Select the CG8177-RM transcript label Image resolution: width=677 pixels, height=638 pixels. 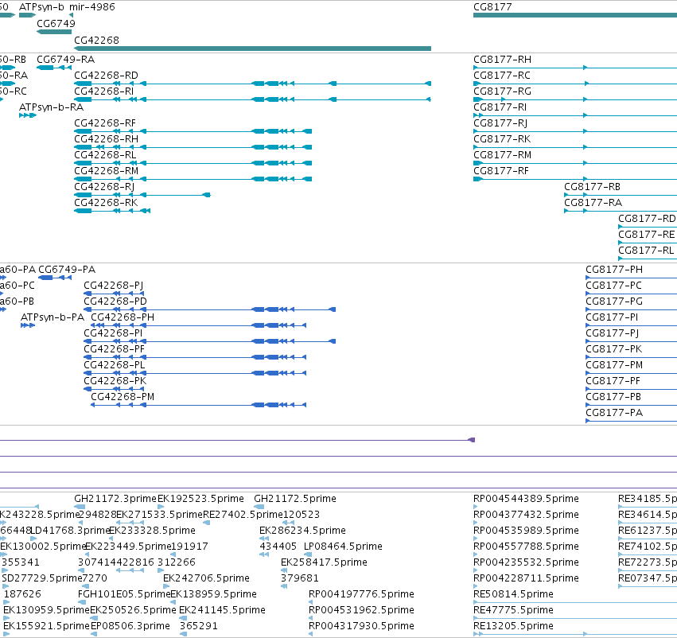pos(503,155)
